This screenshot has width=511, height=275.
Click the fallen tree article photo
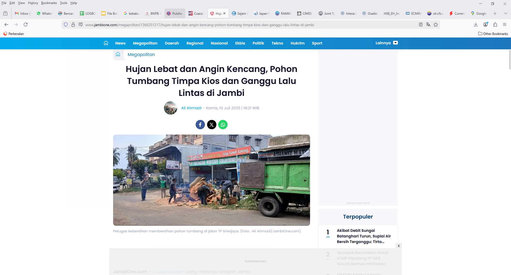212,180
